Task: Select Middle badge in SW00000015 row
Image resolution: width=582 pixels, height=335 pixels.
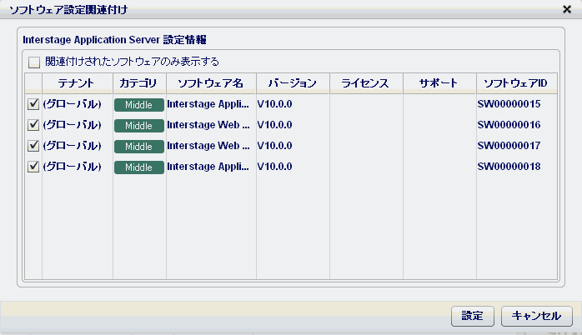Action: coord(138,105)
